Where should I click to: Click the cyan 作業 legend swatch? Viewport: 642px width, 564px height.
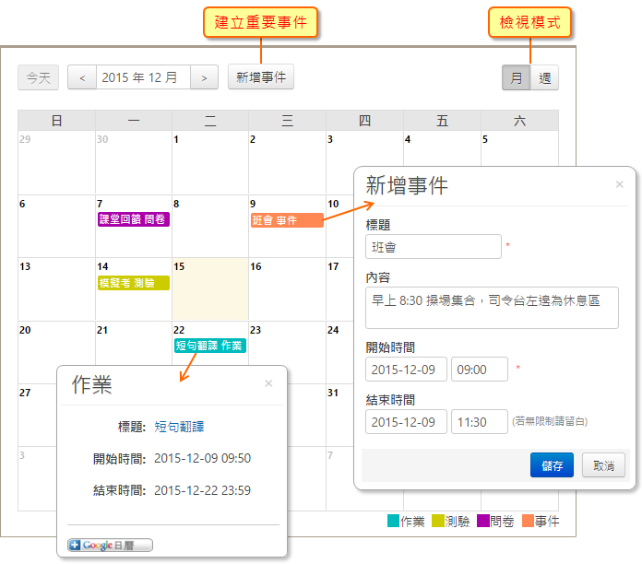pyautogui.click(x=393, y=522)
